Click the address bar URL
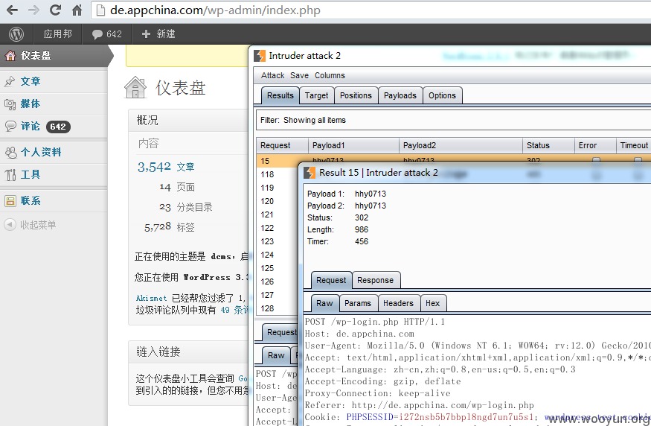 (215, 10)
